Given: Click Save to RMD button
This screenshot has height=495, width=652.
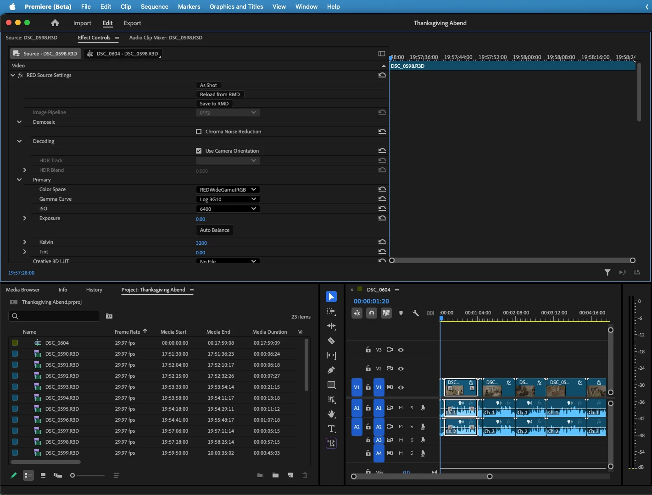Looking at the screenshot, I should click(x=214, y=104).
